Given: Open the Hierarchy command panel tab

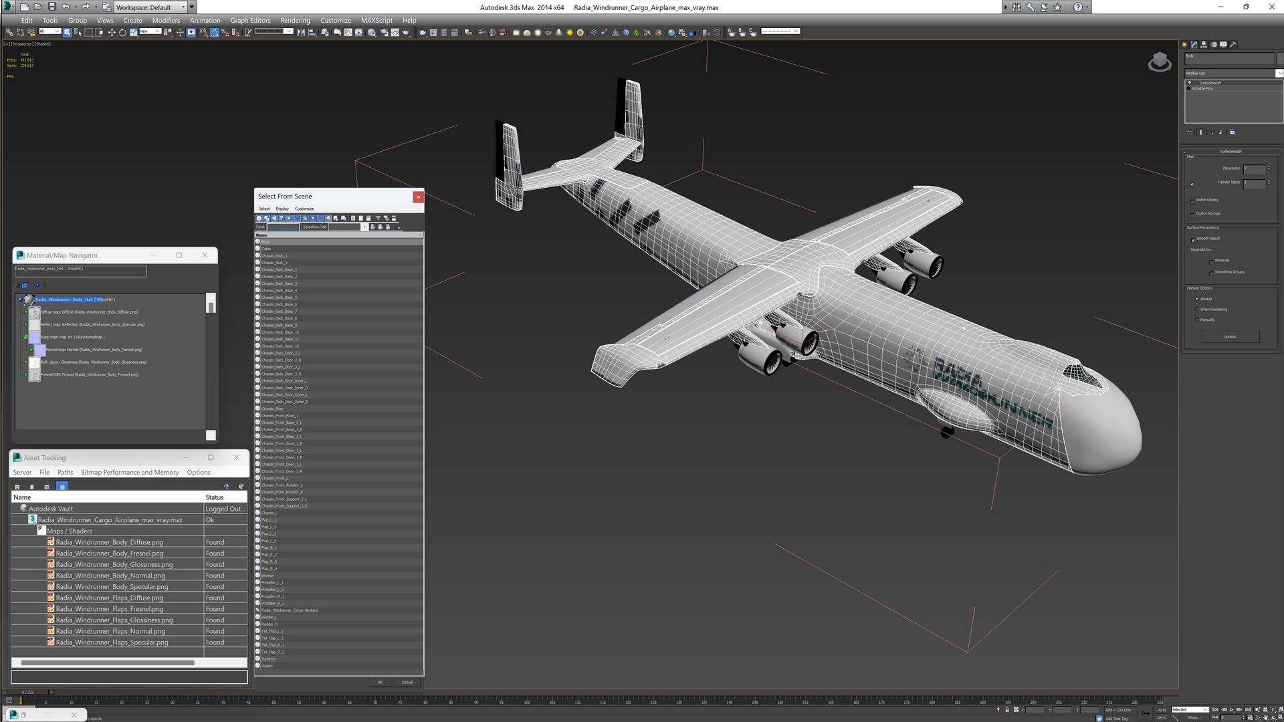Looking at the screenshot, I should coord(1204,45).
